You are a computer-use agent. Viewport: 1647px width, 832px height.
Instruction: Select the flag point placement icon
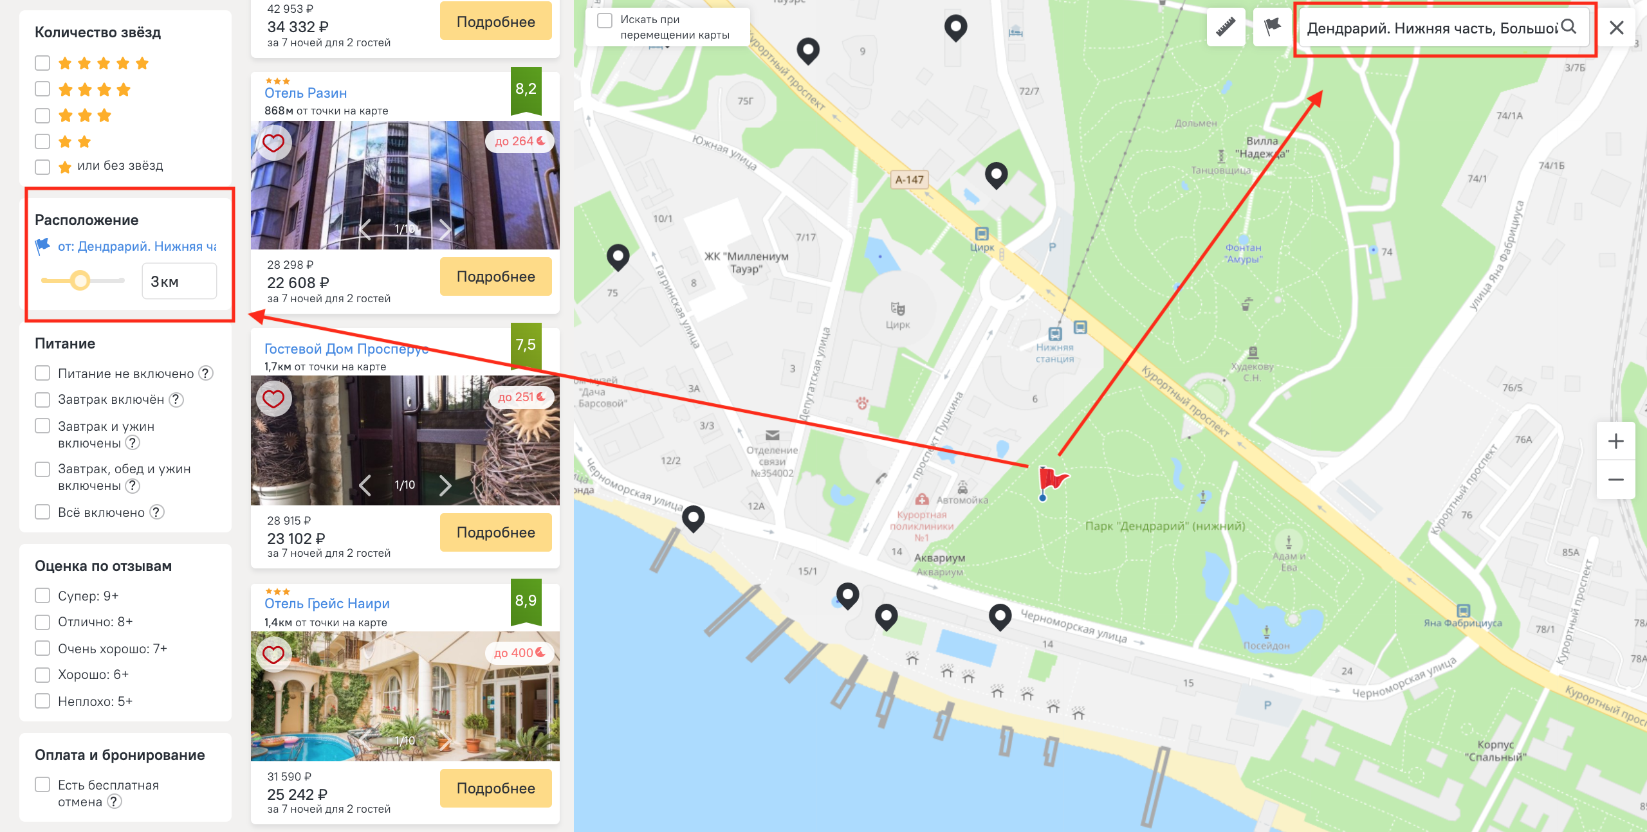coord(1272,27)
